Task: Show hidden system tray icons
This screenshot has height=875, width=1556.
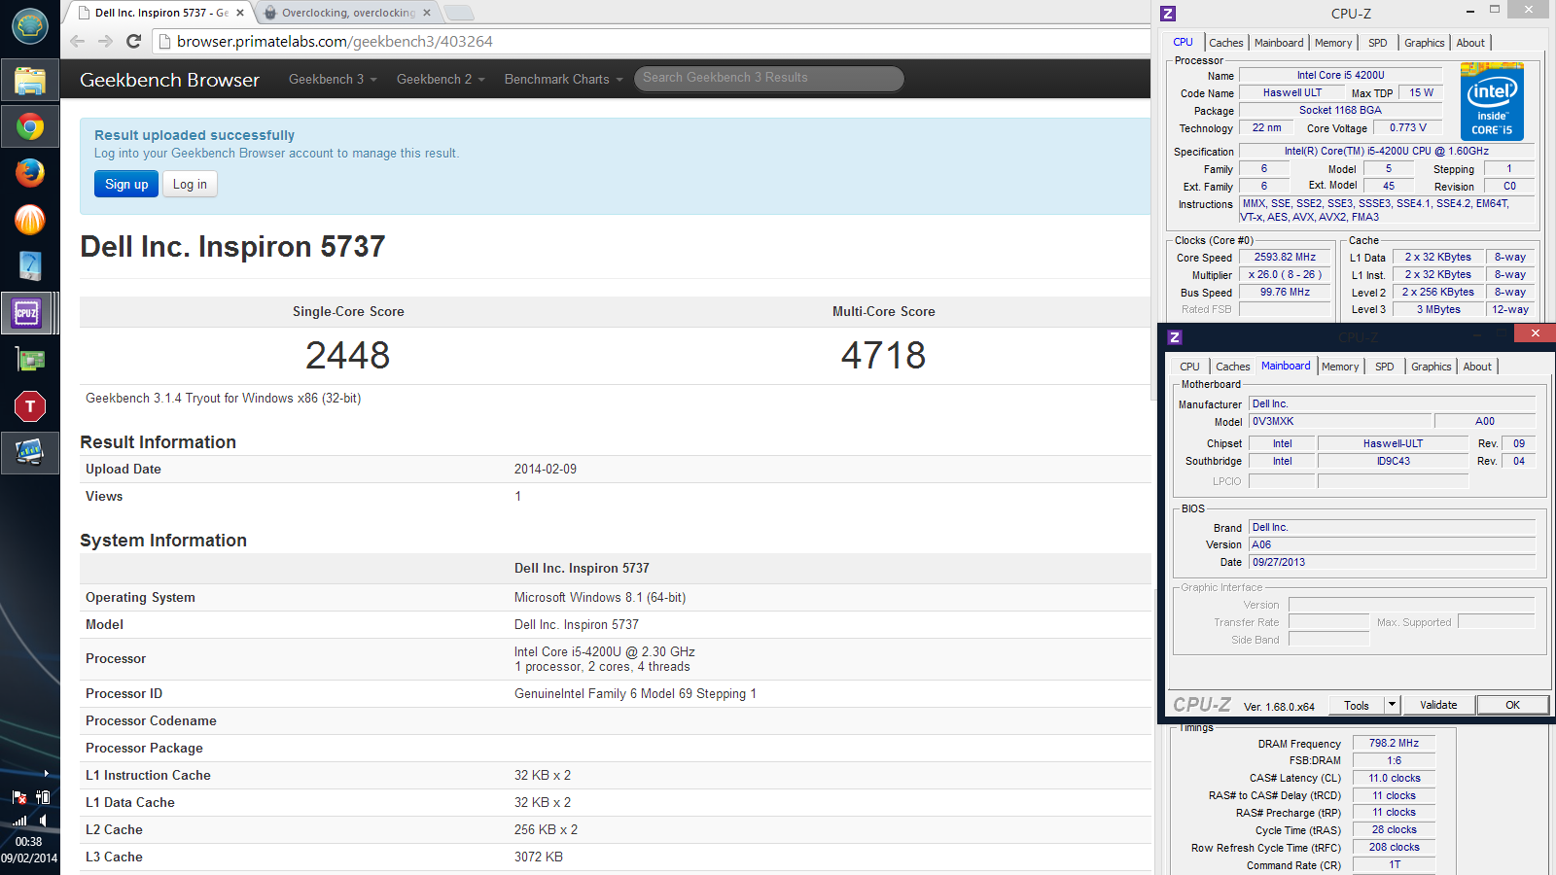Action: [46, 774]
